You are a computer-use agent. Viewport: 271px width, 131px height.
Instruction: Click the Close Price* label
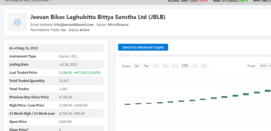click(x=19, y=129)
